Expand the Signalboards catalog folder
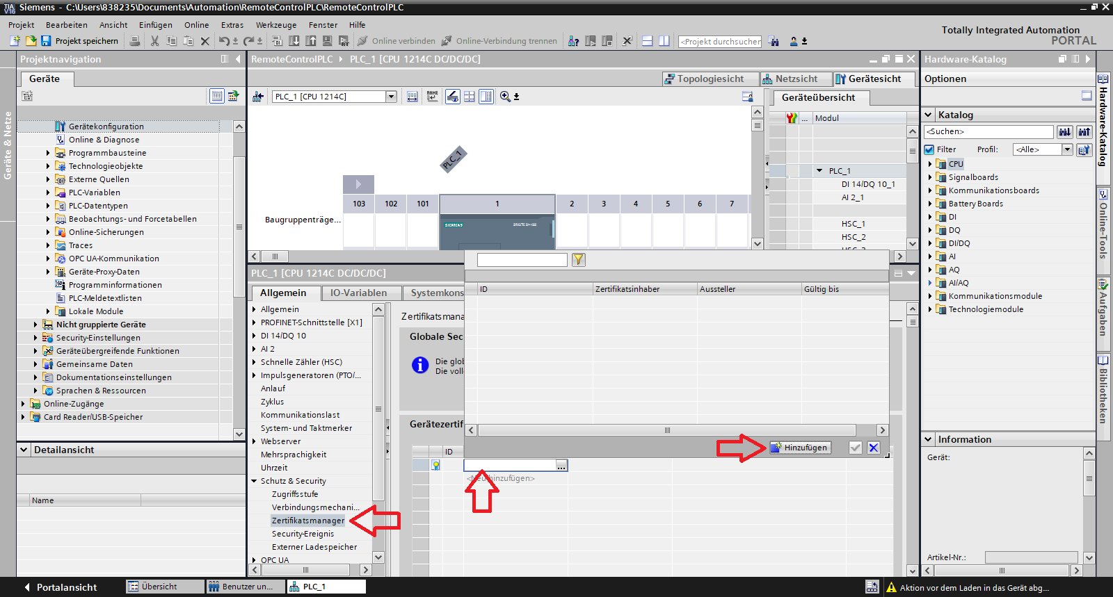 point(930,177)
